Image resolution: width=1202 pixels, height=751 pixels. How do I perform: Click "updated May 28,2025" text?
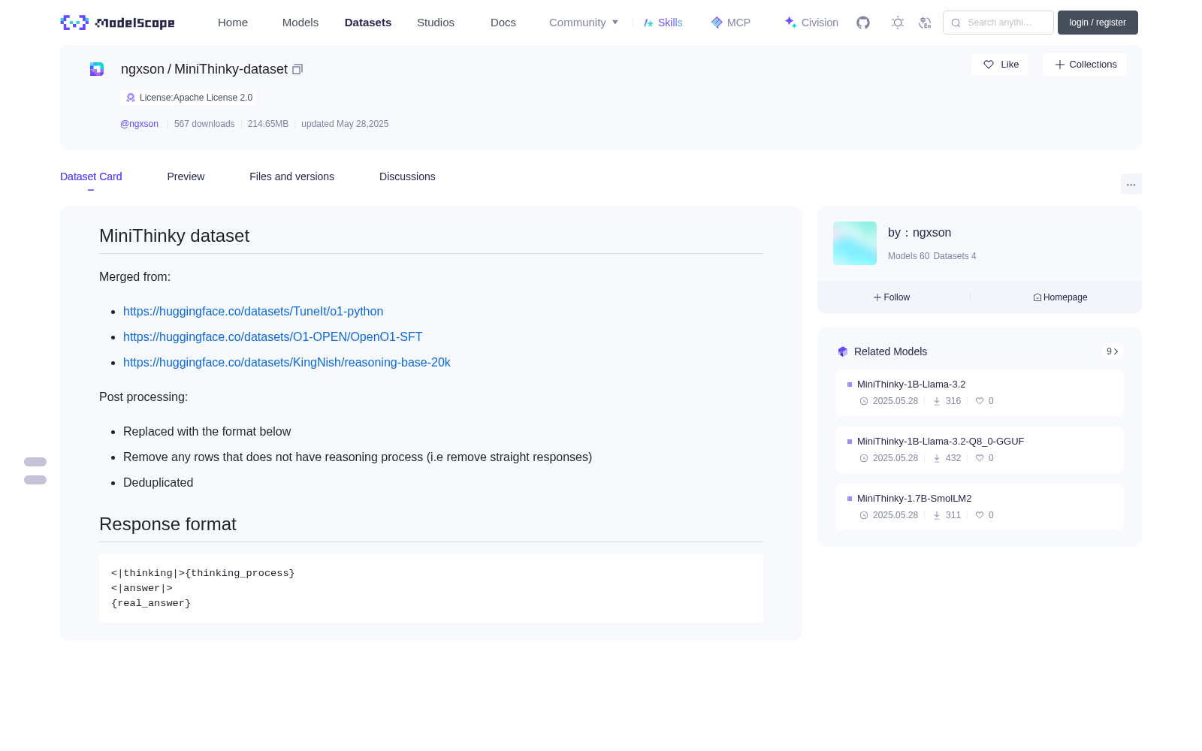point(345,124)
